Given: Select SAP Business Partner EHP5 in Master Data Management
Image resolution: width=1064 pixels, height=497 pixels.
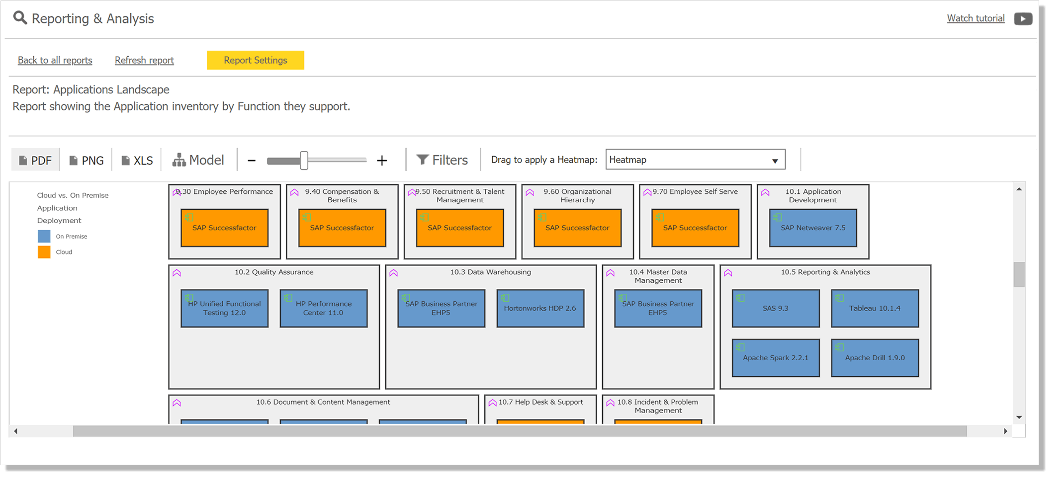Looking at the screenshot, I should (x=658, y=308).
